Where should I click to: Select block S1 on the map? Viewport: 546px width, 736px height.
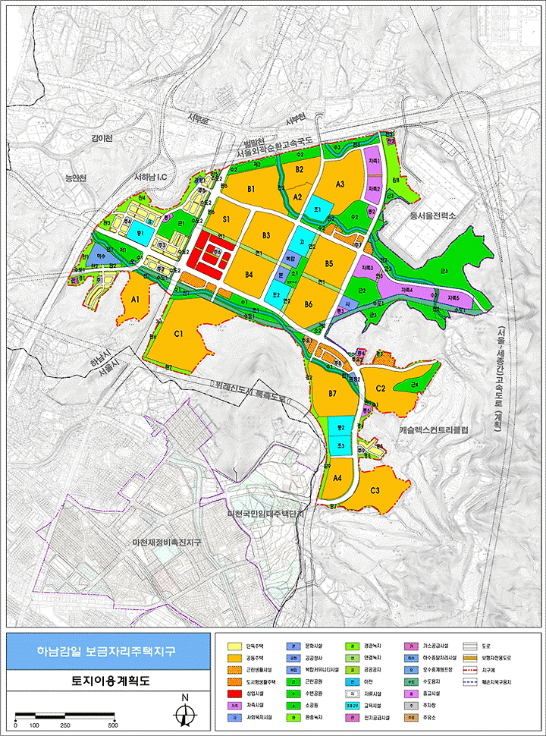coord(227,219)
